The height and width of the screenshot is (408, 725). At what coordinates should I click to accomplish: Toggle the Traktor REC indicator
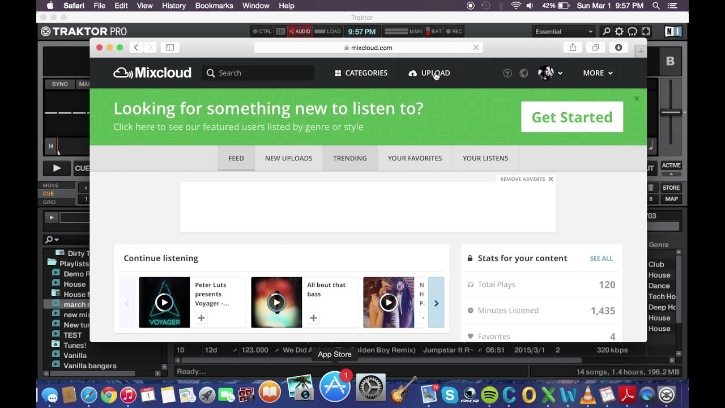(454, 32)
